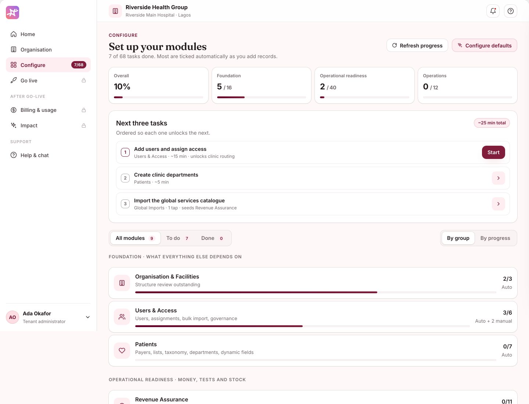Click the lock icon beside Go live
The height and width of the screenshot is (404, 529).
[x=84, y=81]
